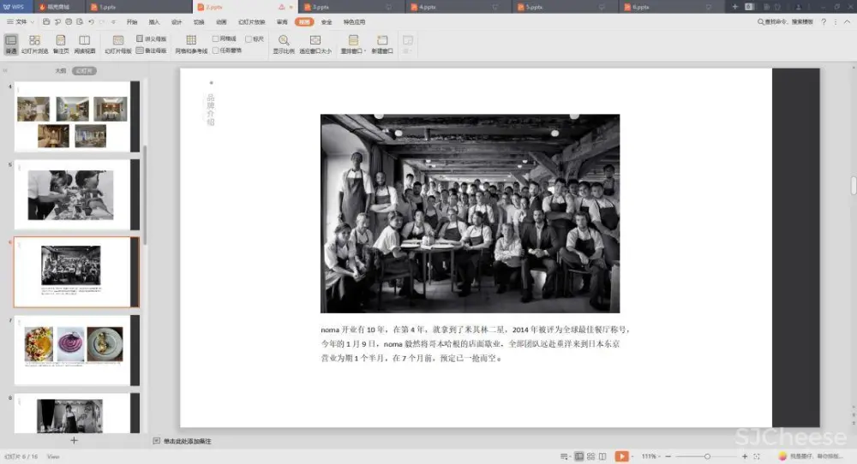The height and width of the screenshot is (464, 857).
Task: Collapse the ribbon with the chevron arrow
Action: pos(848,22)
